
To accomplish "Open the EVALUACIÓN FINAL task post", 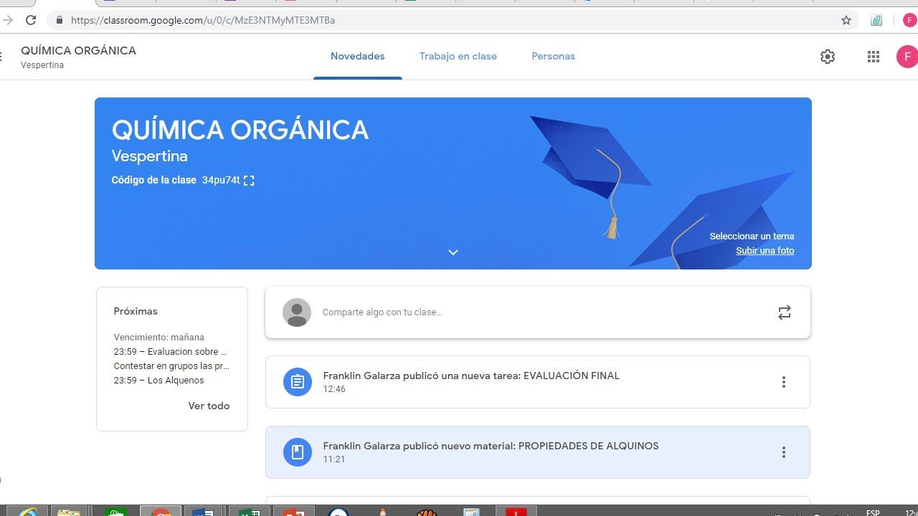I will pyautogui.click(x=538, y=382).
